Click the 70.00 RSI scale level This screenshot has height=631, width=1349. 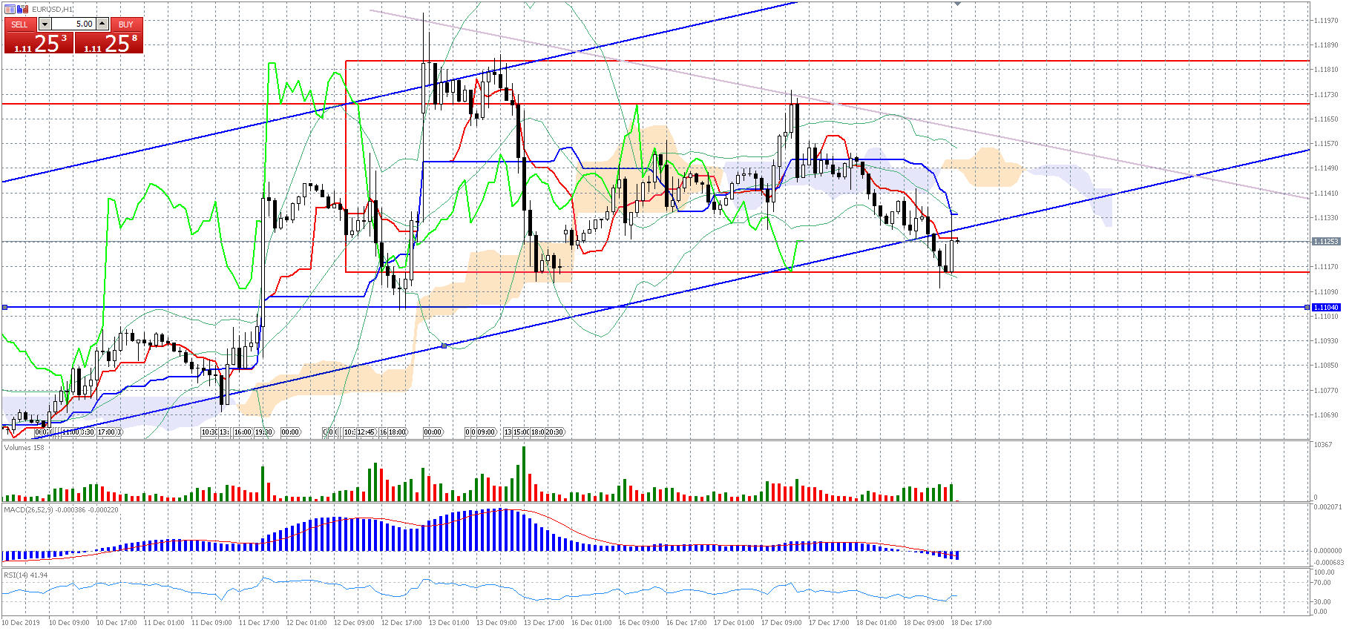[1324, 583]
